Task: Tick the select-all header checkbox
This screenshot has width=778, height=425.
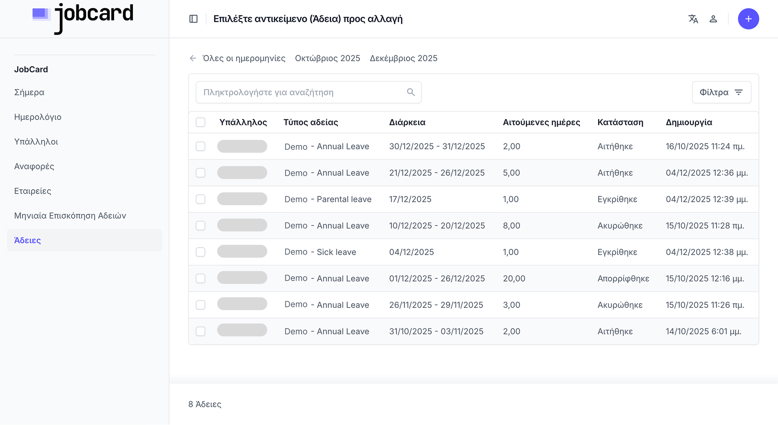Action: pyautogui.click(x=201, y=122)
